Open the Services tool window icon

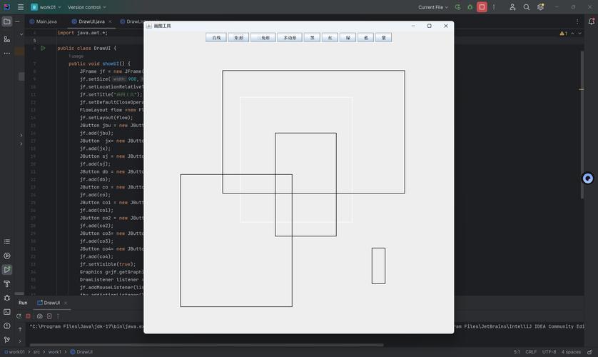coord(7,256)
